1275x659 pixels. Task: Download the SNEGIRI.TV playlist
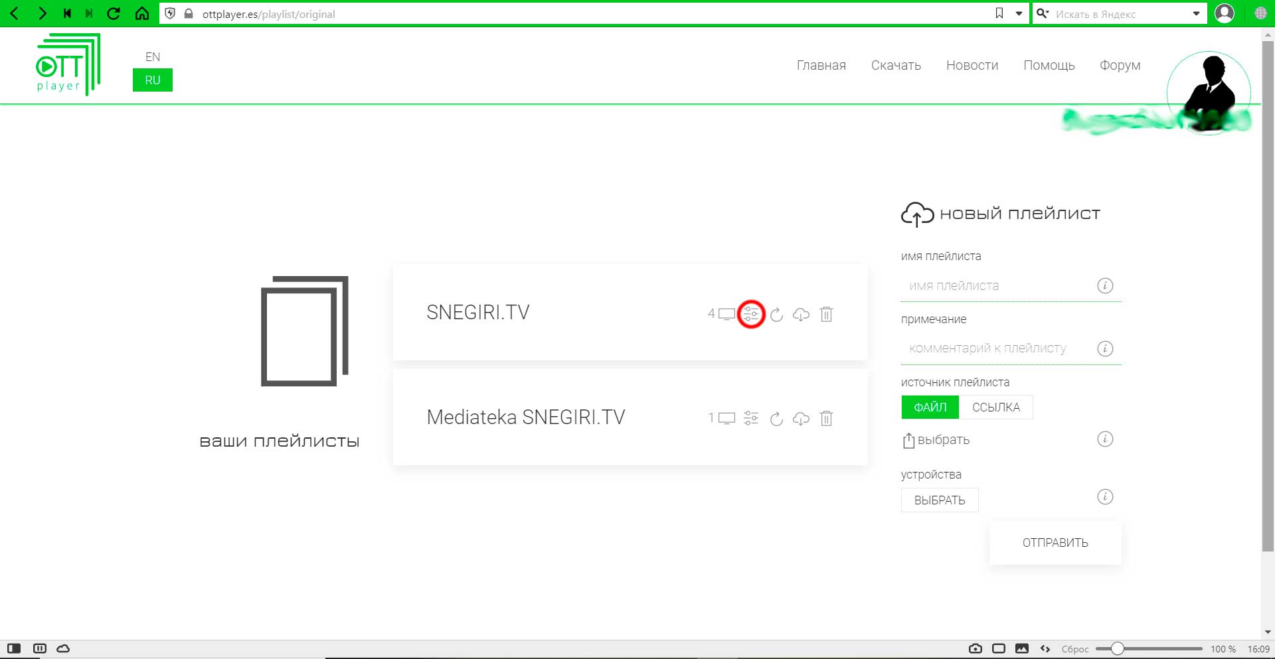(801, 315)
